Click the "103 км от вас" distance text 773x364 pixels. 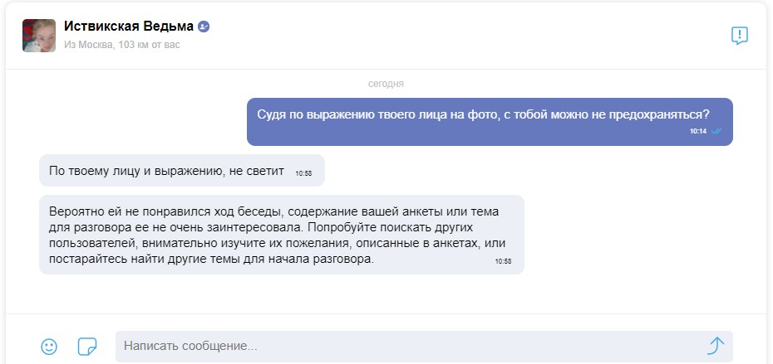(150, 45)
